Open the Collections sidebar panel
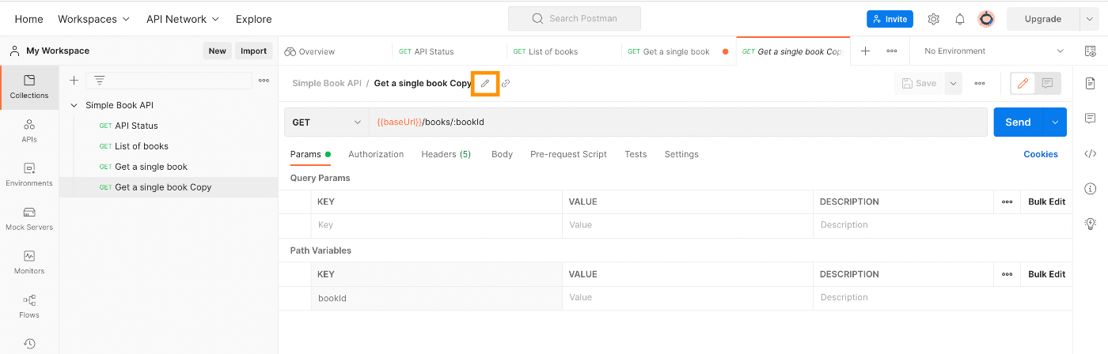Image resolution: width=1108 pixels, height=354 pixels. 29,87
